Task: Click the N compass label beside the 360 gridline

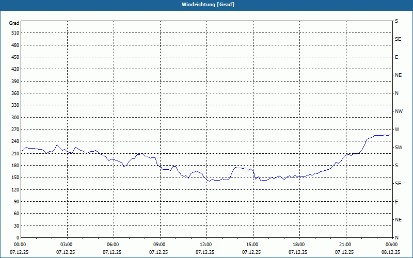Action: pos(396,93)
